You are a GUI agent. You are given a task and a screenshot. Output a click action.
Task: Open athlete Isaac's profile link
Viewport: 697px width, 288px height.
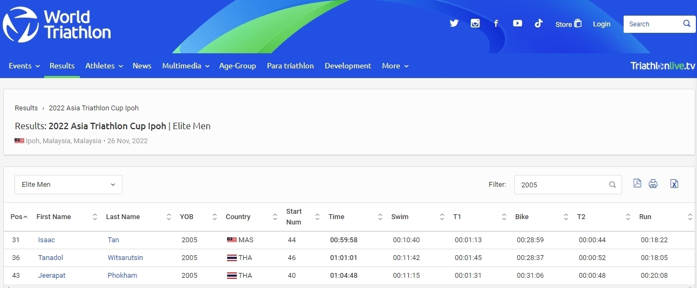tap(46, 240)
